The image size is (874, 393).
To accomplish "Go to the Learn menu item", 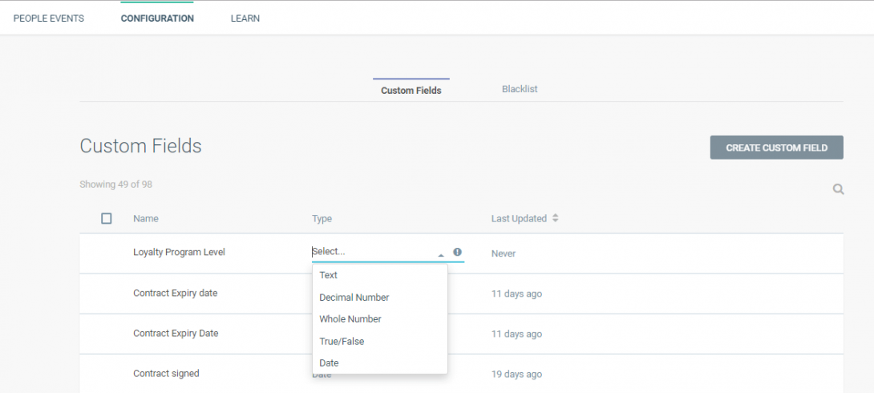I will [245, 18].
